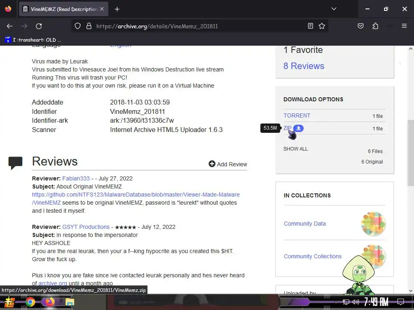Click the Addeddate value 2018-11-03 03:03:59
The width and height of the screenshot is (414, 310).
pyautogui.click(x=139, y=102)
